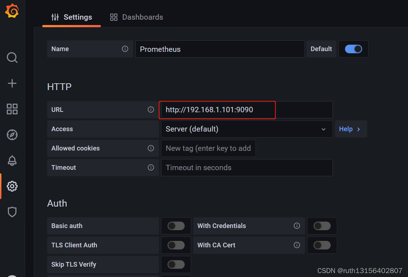Click the info icon for With Credentials

point(297,226)
